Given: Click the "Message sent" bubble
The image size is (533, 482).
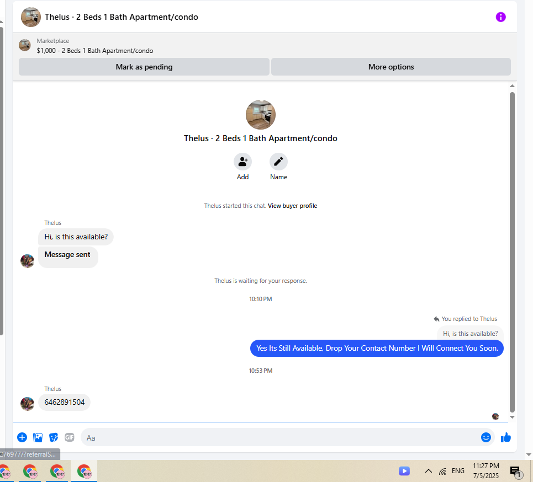Looking at the screenshot, I should tap(68, 257).
